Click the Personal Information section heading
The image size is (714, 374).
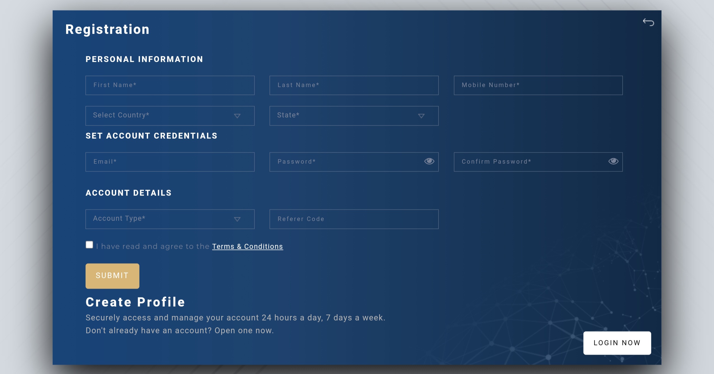[x=144, y=59]
